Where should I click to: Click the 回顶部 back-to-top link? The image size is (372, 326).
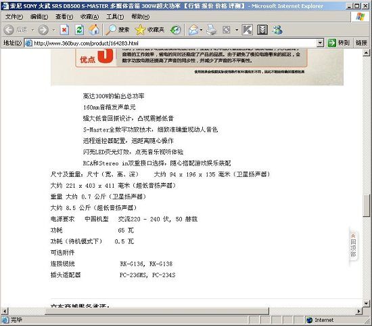coord(353,245)
